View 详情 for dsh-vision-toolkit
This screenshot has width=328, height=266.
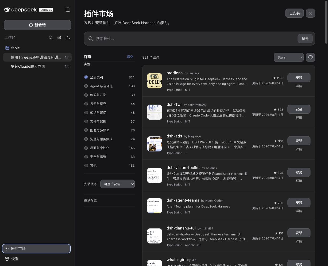click(x=299, y=181)
